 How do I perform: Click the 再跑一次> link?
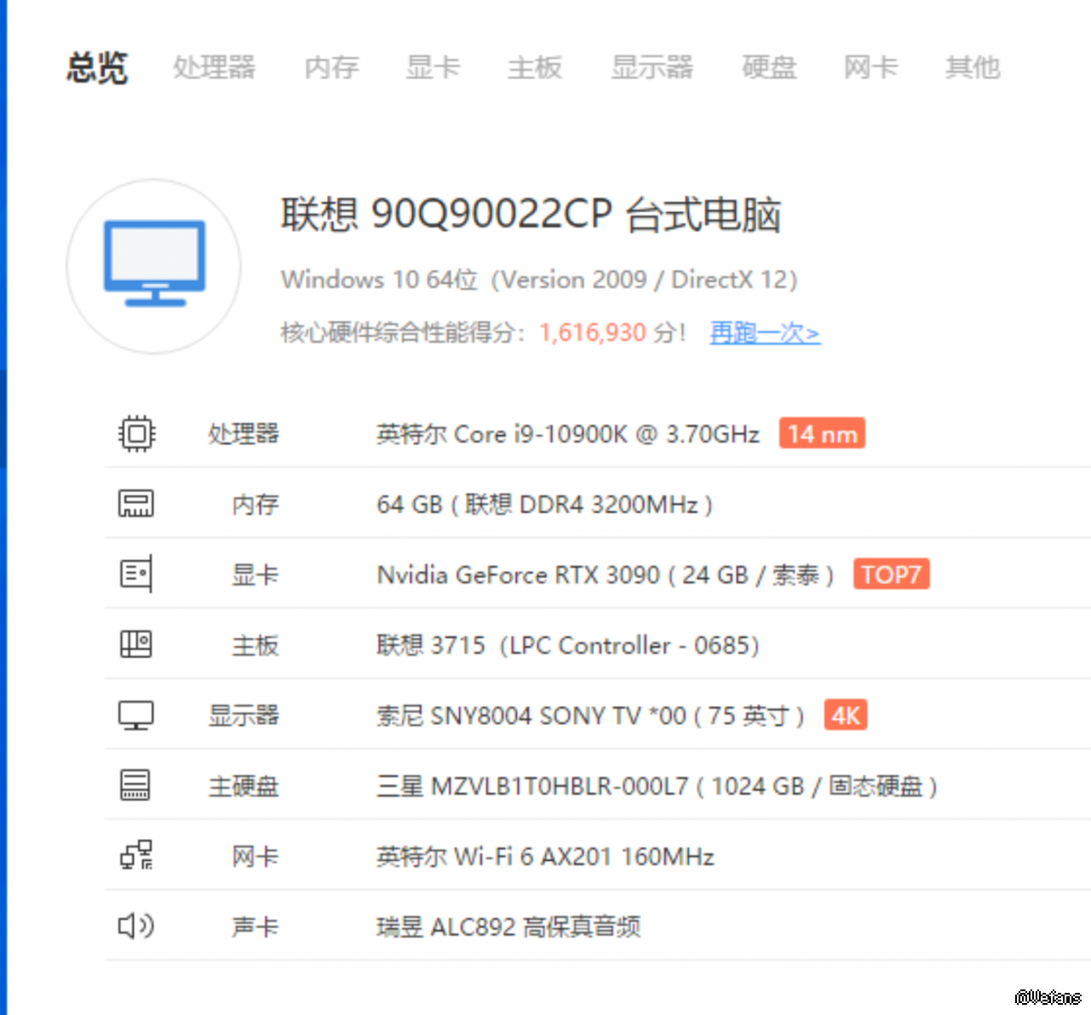pos(765,332)
